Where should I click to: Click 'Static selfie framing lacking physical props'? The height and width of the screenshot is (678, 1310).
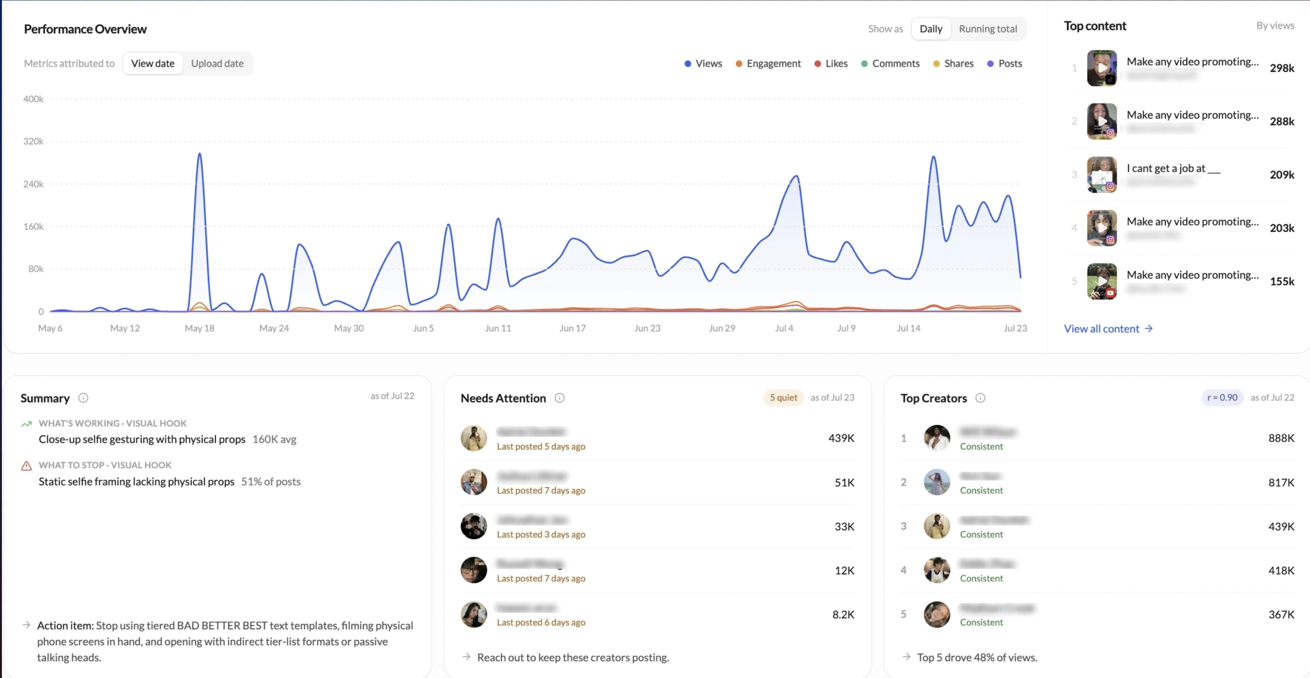pos(136,481)
